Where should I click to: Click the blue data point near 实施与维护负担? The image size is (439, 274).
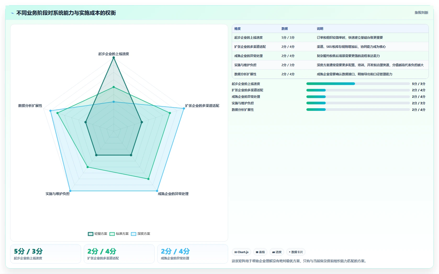(70, 191)
